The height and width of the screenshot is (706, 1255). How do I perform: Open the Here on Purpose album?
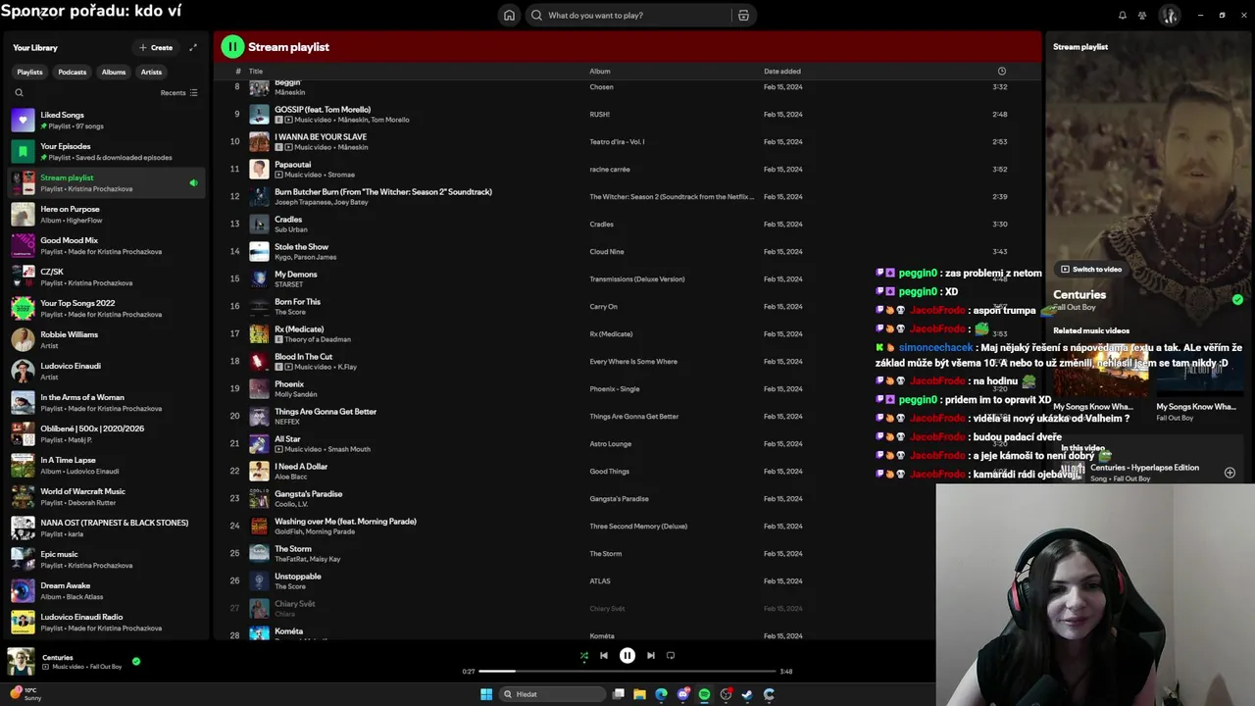click(x=108, y=214)
